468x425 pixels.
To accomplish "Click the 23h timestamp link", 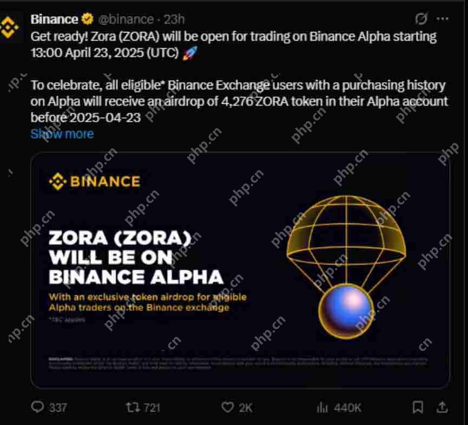I will (x=174, y=18).
